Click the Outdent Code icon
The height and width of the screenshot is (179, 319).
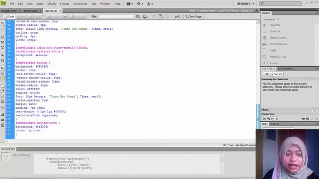click(x=2, y=120)
